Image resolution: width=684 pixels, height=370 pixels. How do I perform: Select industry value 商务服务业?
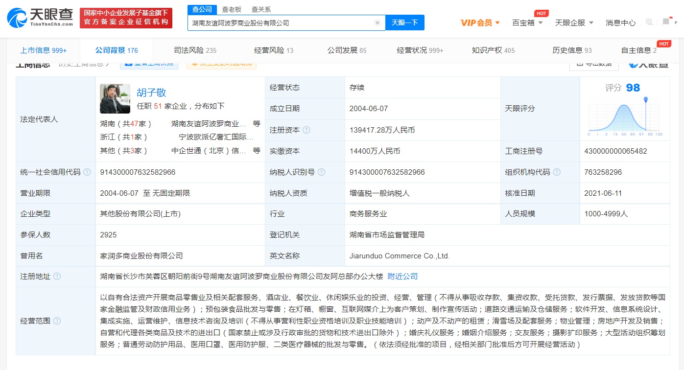tap(368, 214)
